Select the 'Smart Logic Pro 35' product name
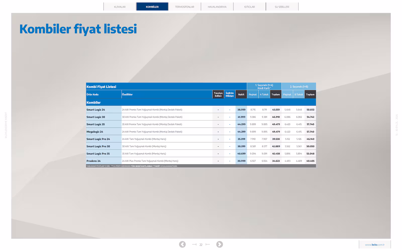 (98, 154)
